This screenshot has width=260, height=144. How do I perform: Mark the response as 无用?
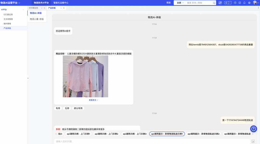coord(67,108)
